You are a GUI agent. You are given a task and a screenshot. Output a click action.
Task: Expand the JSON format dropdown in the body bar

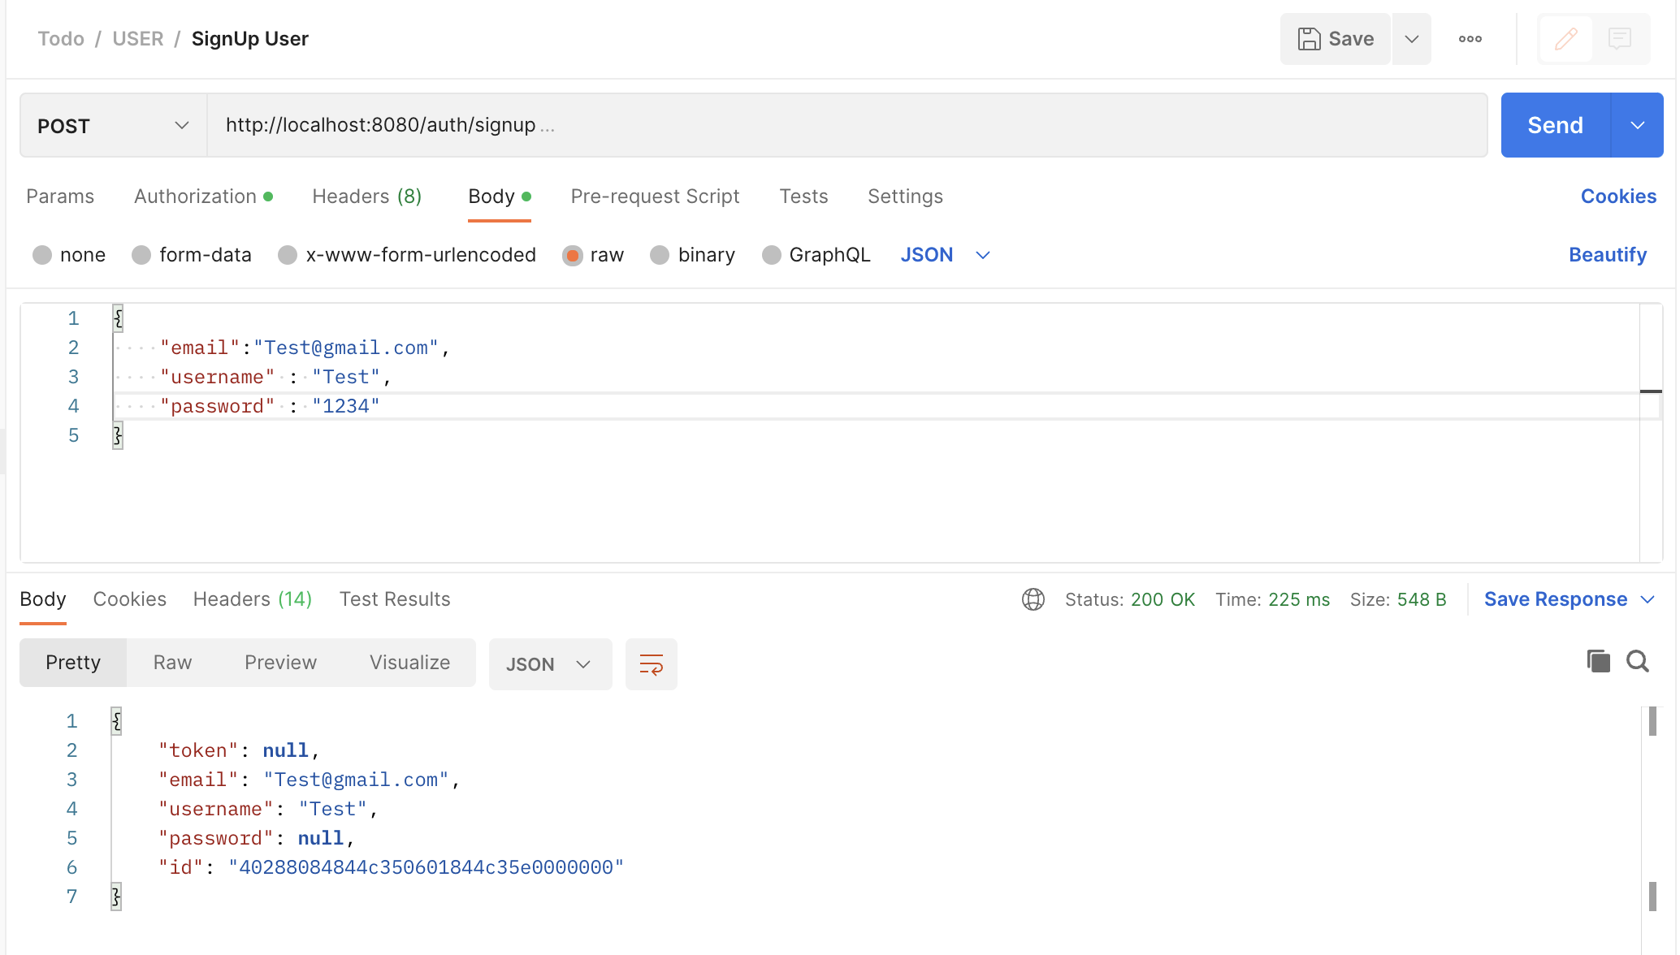pos(982,255)
